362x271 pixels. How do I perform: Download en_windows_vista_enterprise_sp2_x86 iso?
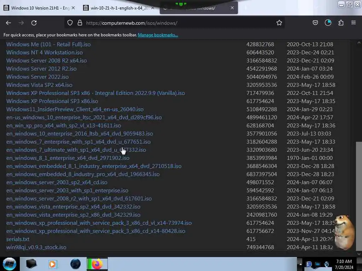(x=73, y=215)
